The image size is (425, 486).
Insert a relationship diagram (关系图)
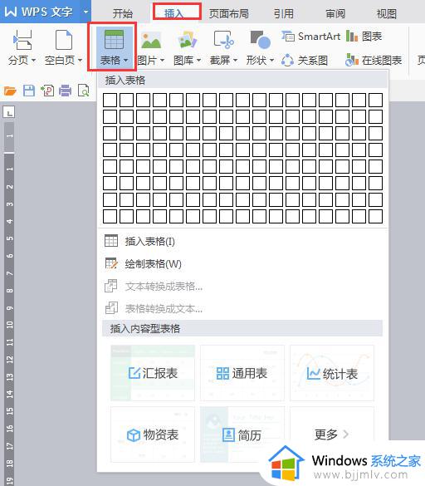305,60
